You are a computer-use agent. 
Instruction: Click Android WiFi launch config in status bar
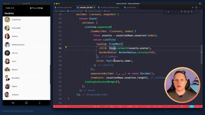point(80,106)
